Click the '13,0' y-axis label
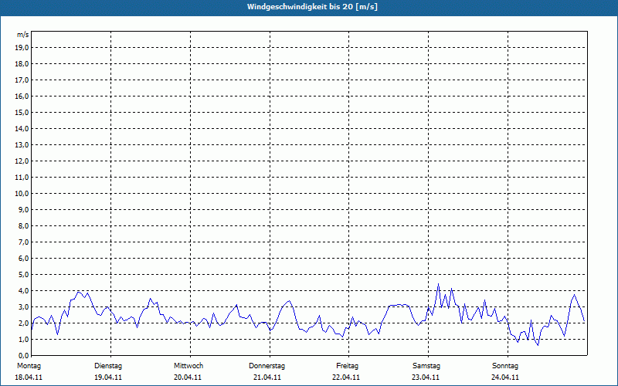 [x=22, y=145]
